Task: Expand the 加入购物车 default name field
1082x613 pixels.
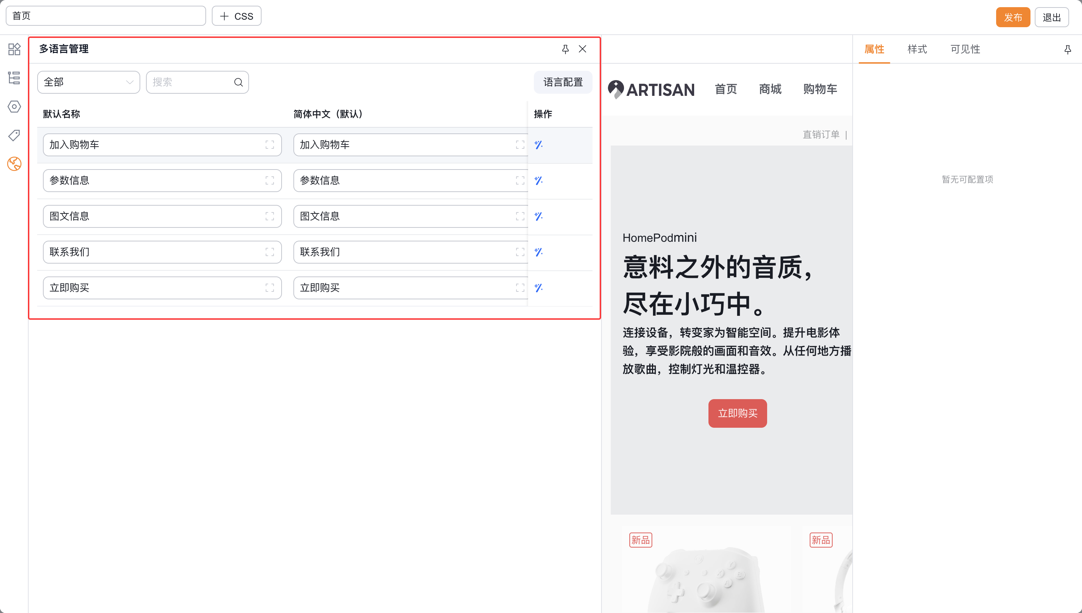Action: pyautogui.click(x=269, y=145)
